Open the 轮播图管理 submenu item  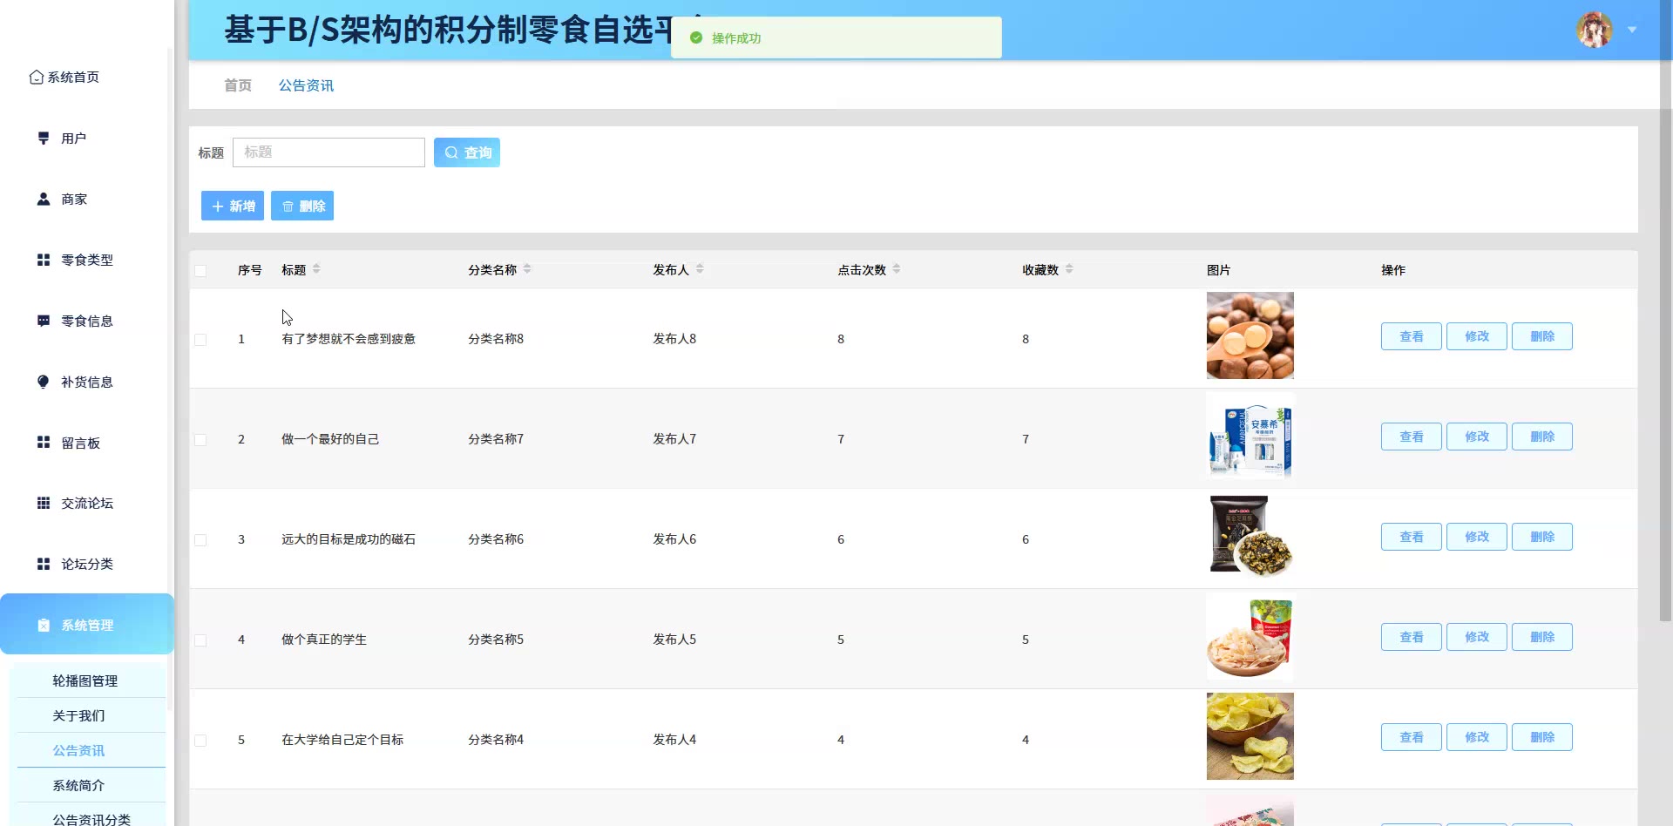[x=85, y=680]
